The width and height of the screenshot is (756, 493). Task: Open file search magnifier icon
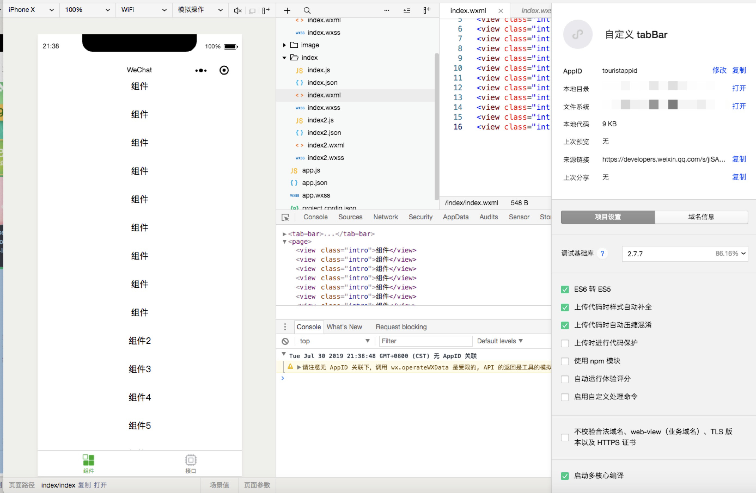point(307,10)
